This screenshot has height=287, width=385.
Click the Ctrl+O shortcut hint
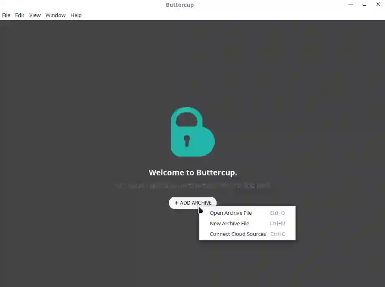[x=277, y=213]
